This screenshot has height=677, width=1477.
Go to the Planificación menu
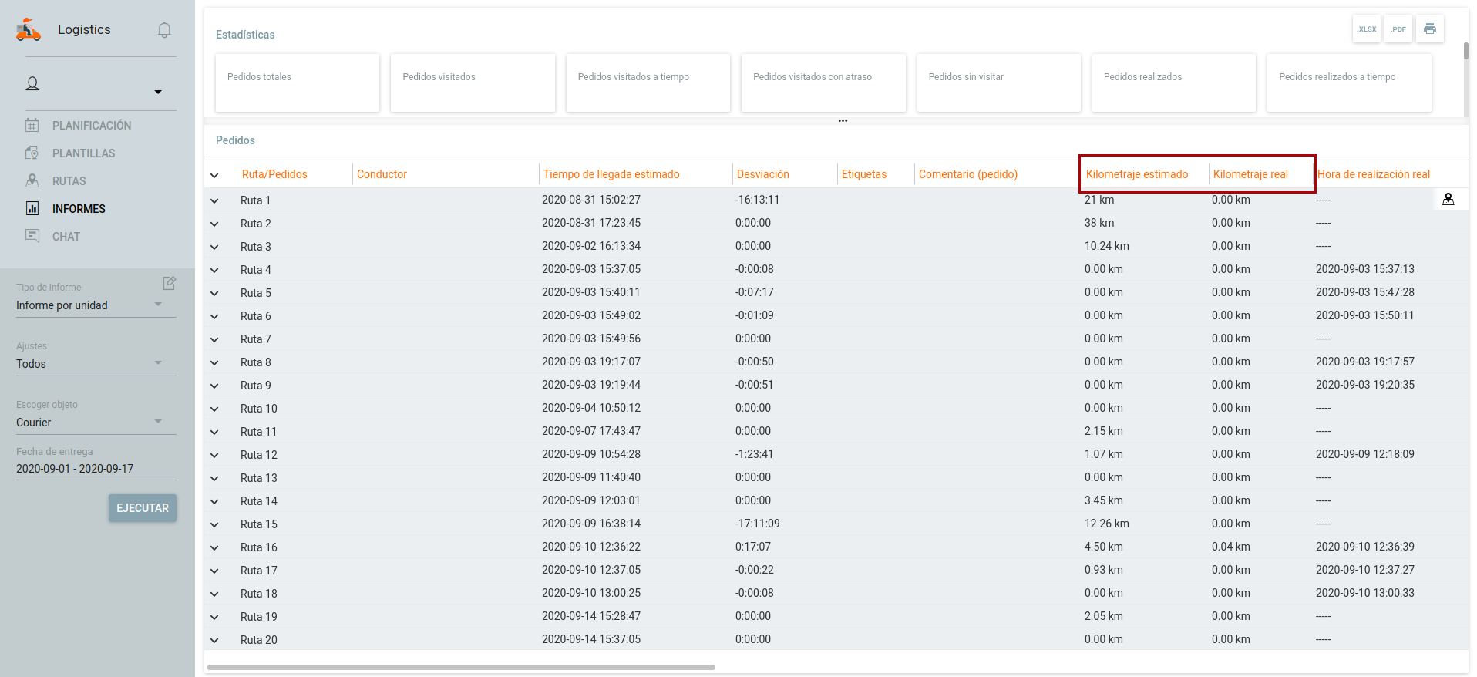(91, 126)
